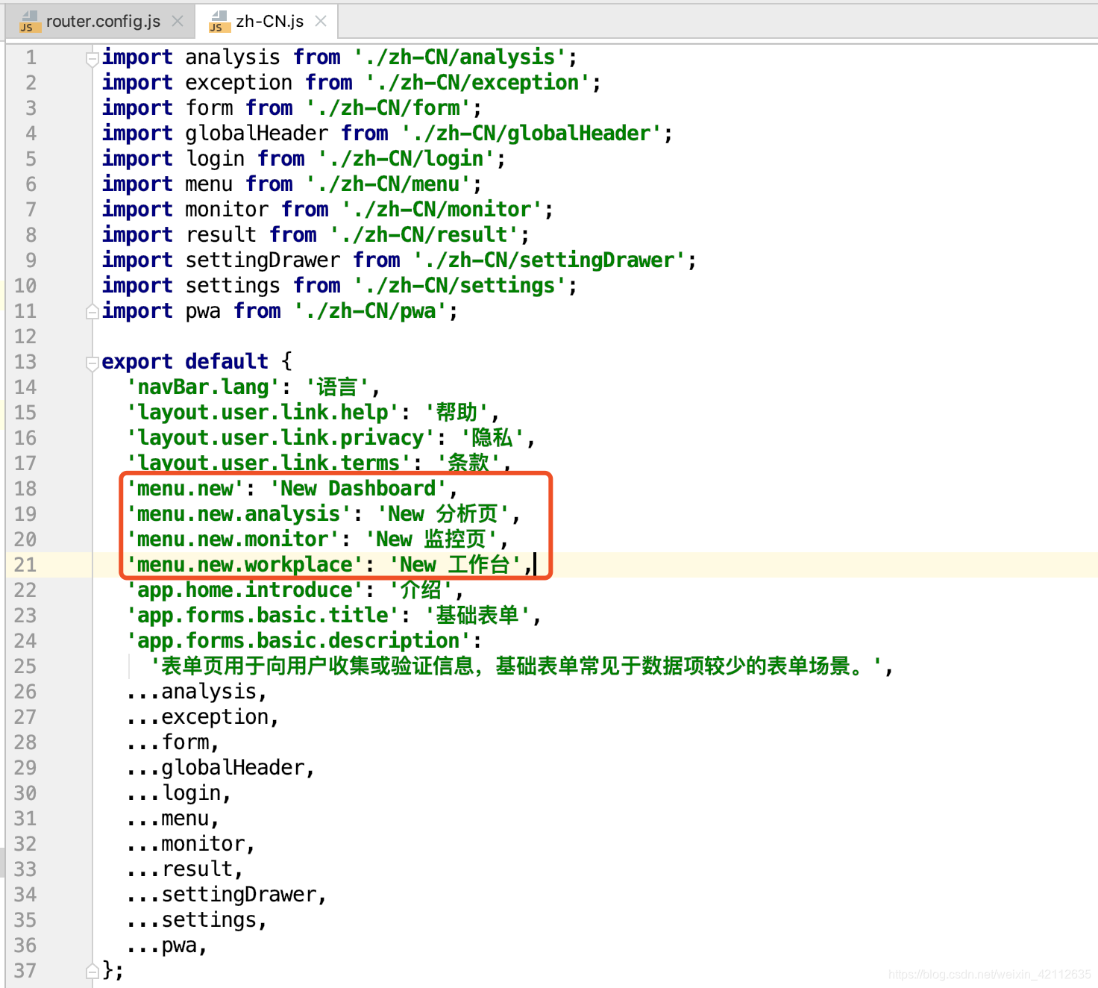Click the ...login spread entry
This screenshot has height=988, width=1098.
coord(173,793)
